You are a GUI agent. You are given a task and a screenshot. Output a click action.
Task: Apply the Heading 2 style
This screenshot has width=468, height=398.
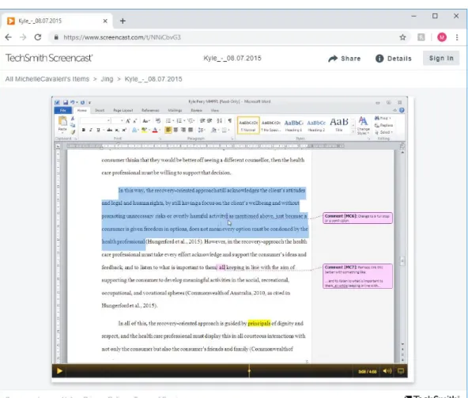[316, 125]
